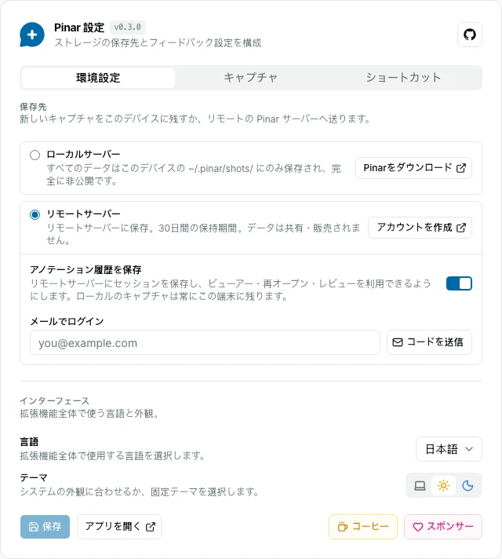Click the 保存先 section heading
This screenshot has height=559, width=502.
(33, 107)
